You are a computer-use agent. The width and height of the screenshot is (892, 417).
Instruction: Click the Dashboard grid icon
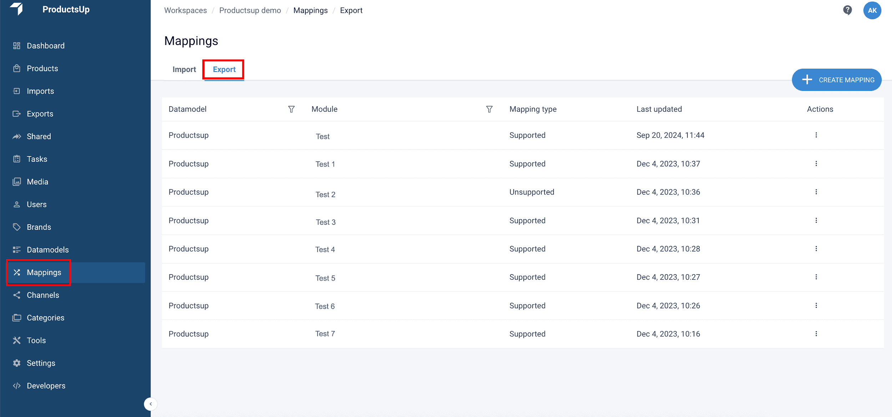(16, 46)
